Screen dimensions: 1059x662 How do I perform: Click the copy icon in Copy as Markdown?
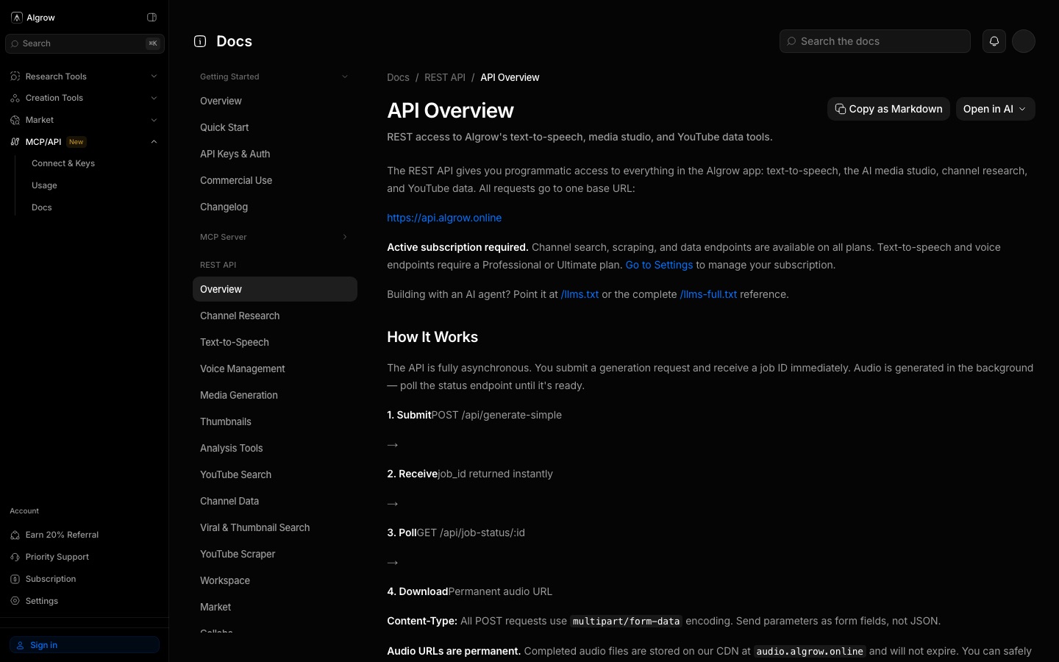840,109
